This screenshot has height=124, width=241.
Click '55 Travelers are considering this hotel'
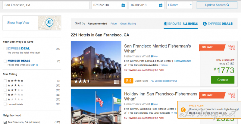(x=144, y=118)
